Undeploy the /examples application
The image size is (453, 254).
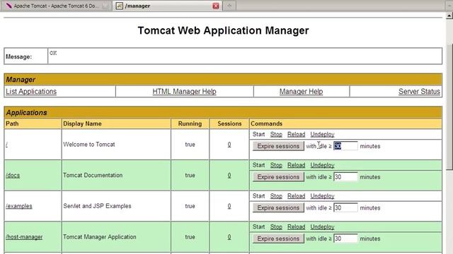point(322,196)
